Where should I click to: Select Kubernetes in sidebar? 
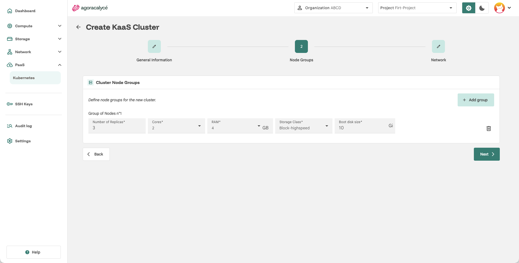click(35, 78)
